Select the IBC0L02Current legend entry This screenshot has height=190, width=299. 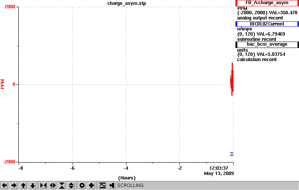[267, 24]
